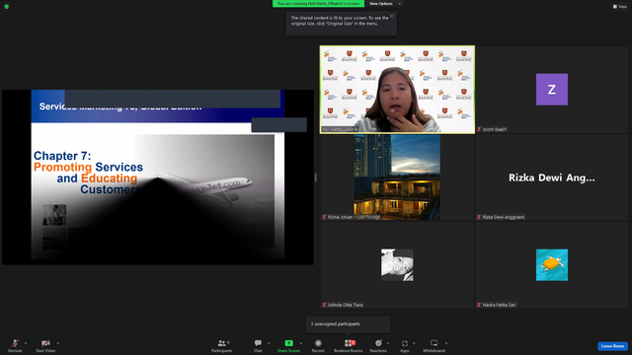The height and width of the screenshot is (355, 632).
Task: Start recording with the Record button
Action: [318, 345]
